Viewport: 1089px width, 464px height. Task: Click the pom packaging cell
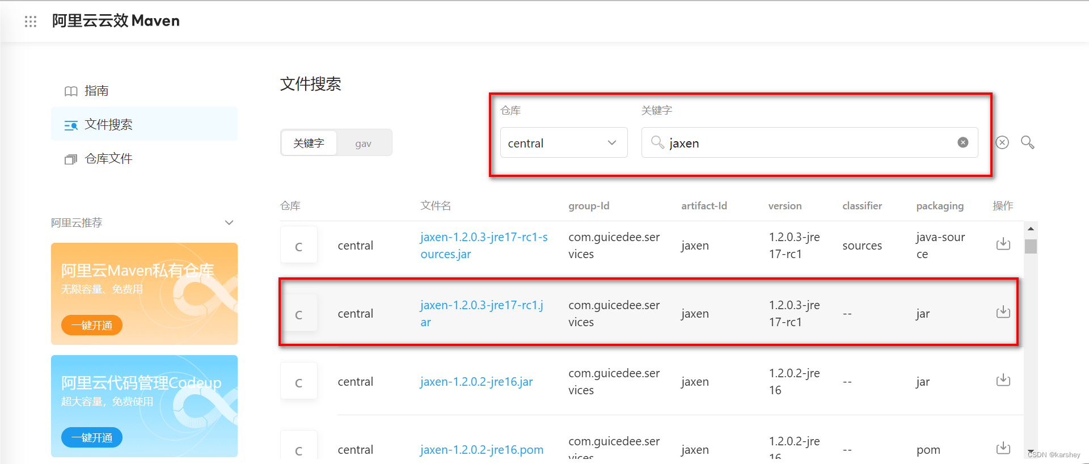click(928, 450)
